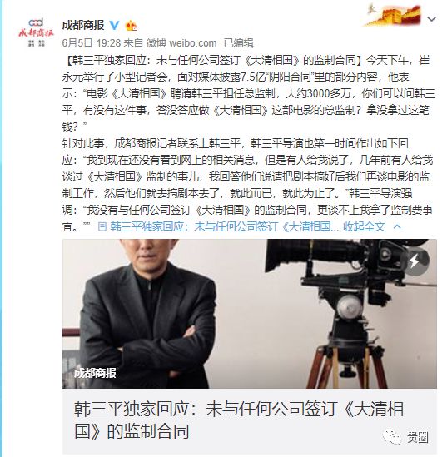Click the 贵圈 watermark text
Image resolution: width=442 pixels, height=457 pixels.
[x=418, y=438]
